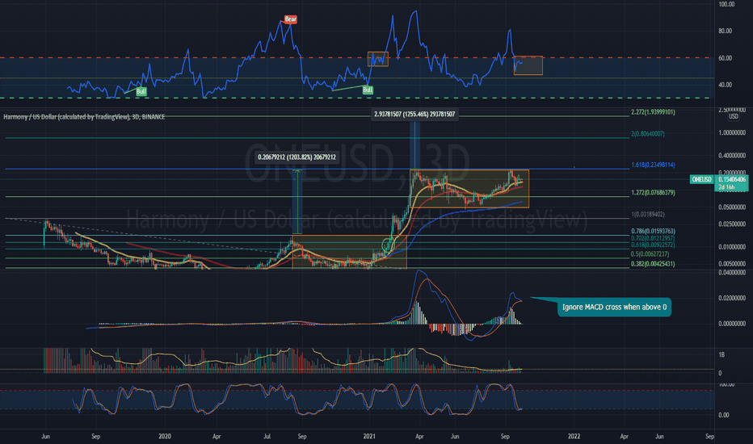Image resolution: width=753 pixels, height=444 pixels.
Task: Select Fibonacci label 1.272(0.07686379)
Action: [653, 192]
